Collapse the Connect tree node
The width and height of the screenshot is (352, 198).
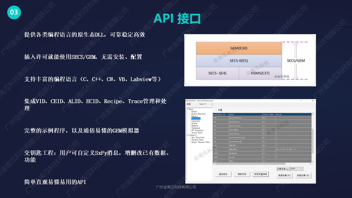[188, 135]
